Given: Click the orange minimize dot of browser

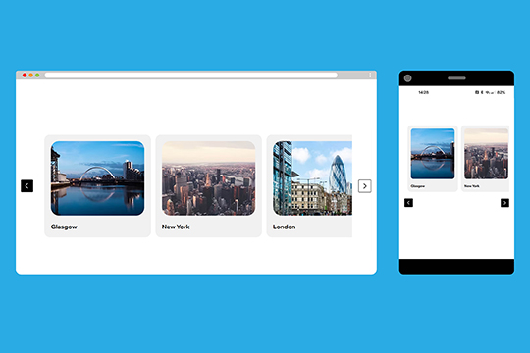Looking at the screenshot, I should (30, 75).
